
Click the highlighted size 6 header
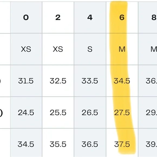coord(122,17)
